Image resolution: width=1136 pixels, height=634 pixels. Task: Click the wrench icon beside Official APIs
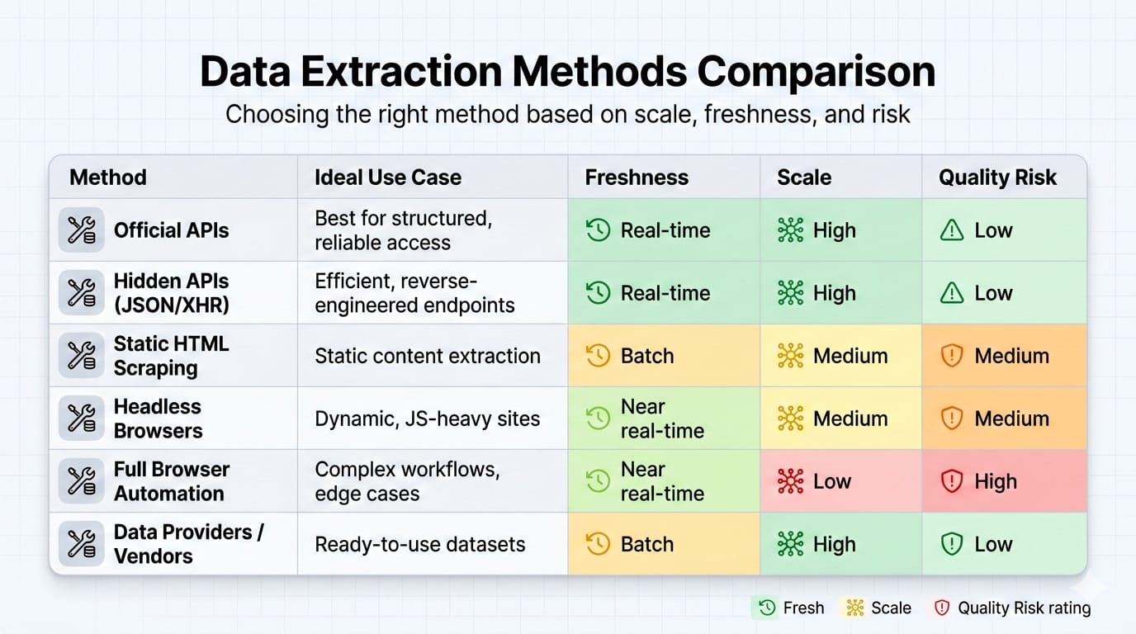[x=82, y=230]
